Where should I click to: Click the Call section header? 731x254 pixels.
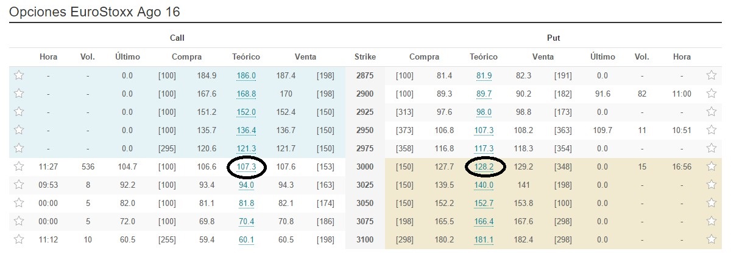click(177, 38)
